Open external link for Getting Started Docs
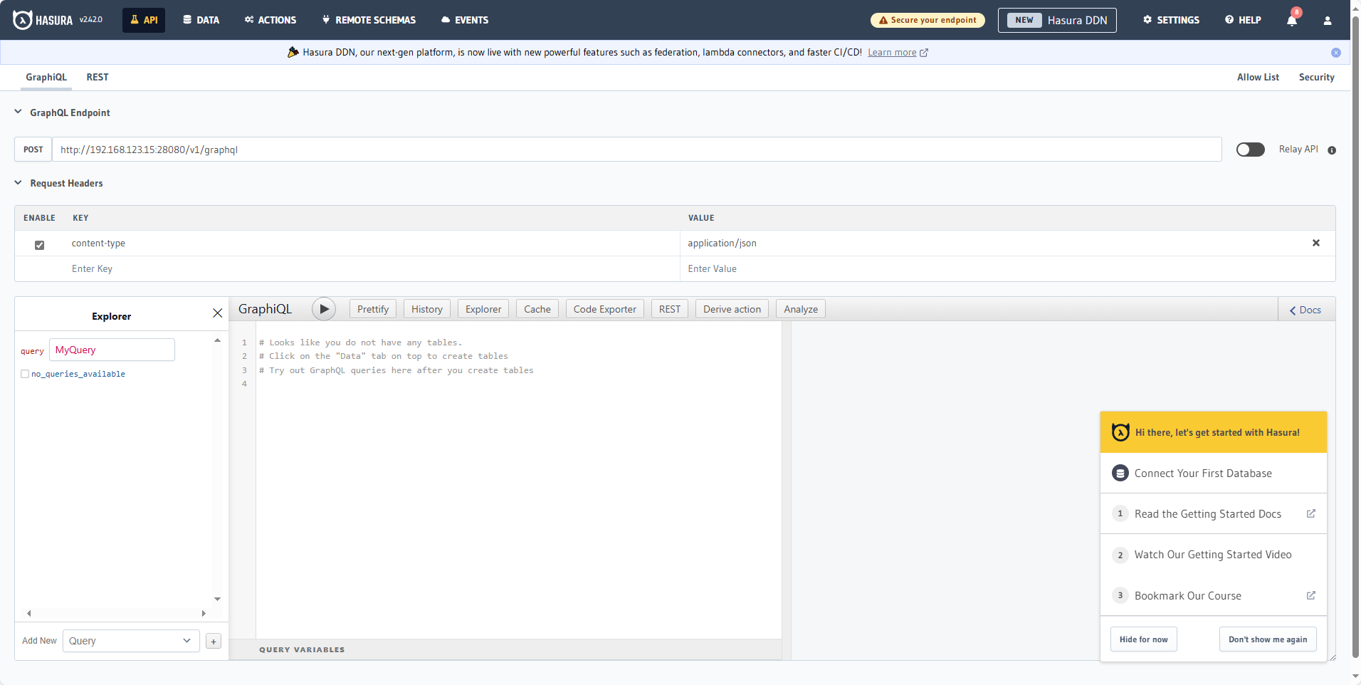Screen dimensions: 1361x685 click(x=1311, y=513)
